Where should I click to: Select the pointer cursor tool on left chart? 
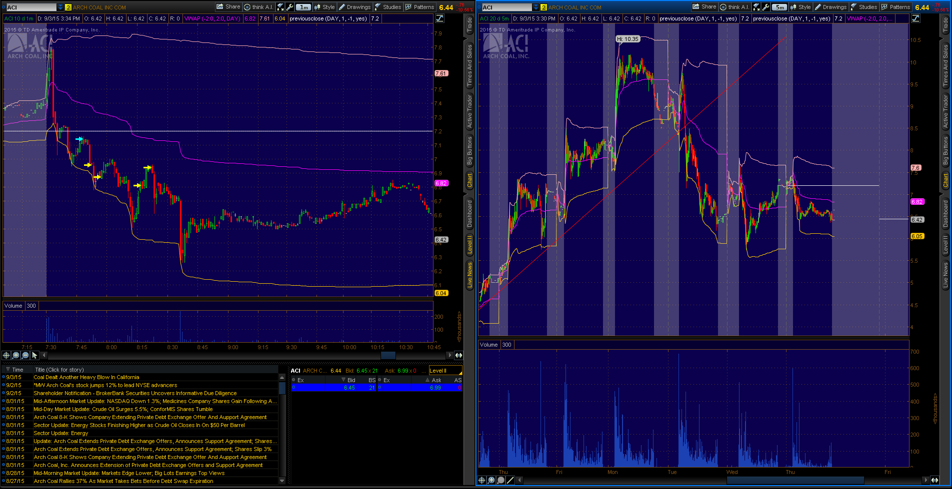pos(34,355)
